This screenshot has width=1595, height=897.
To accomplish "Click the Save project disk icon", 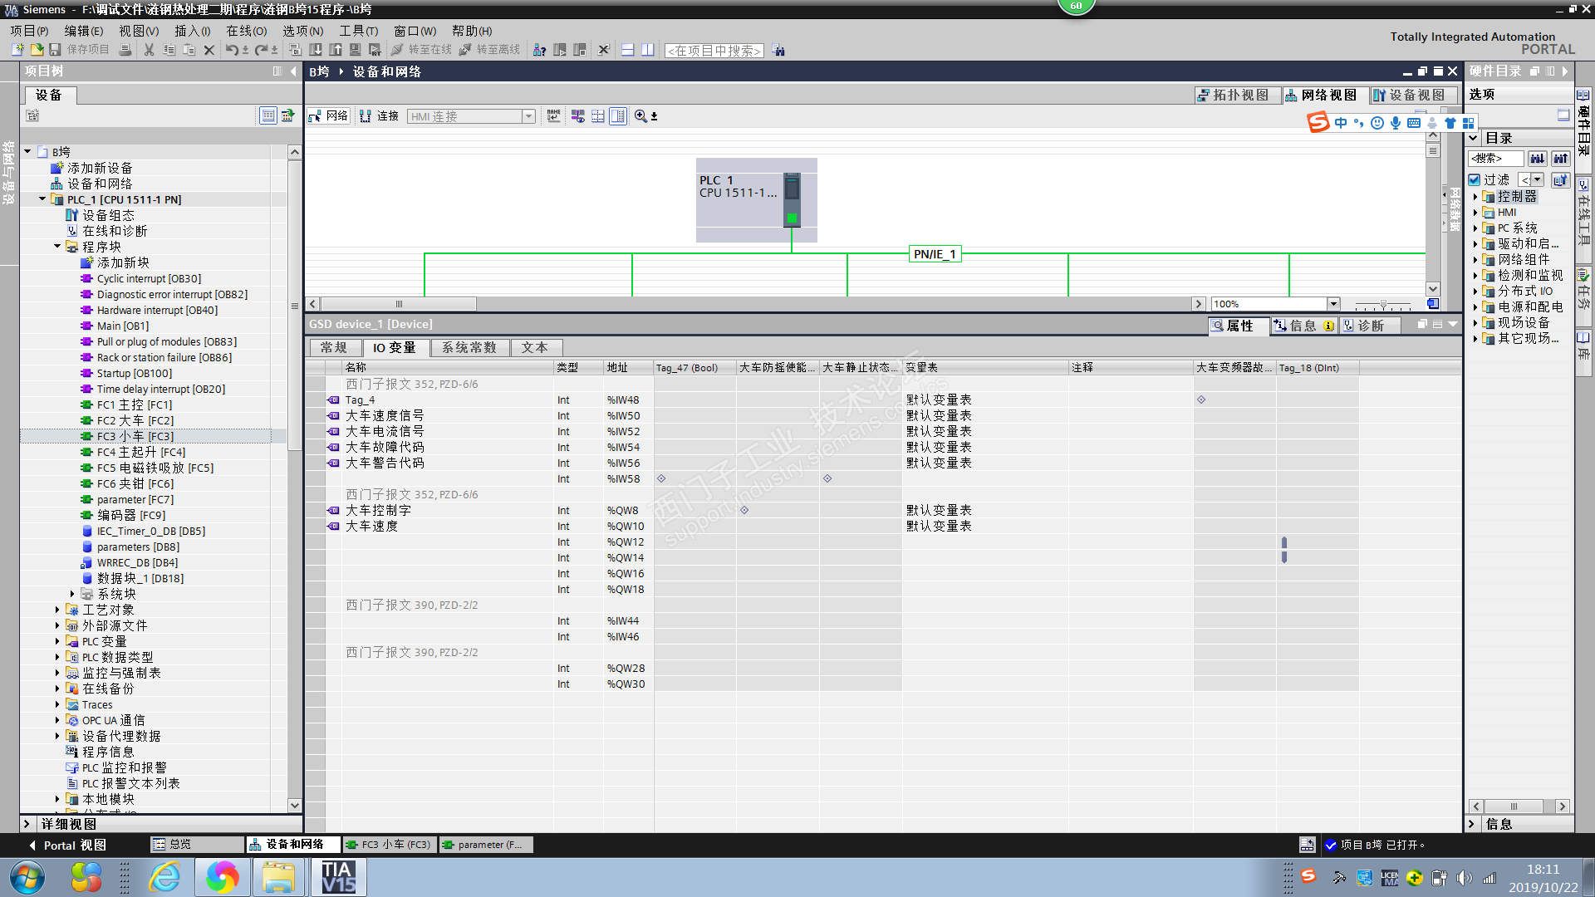I will [55, 50].
